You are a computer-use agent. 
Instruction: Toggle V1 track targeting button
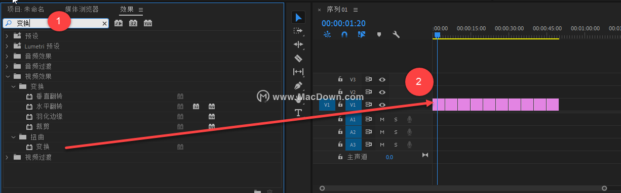(x=353, y=105)
